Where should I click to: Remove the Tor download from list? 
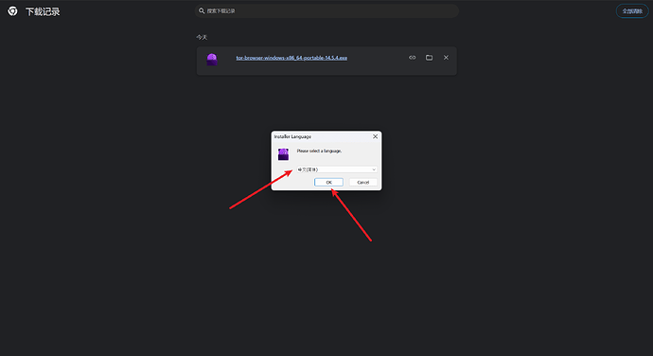pyautogui.click(x=446, y=58)
